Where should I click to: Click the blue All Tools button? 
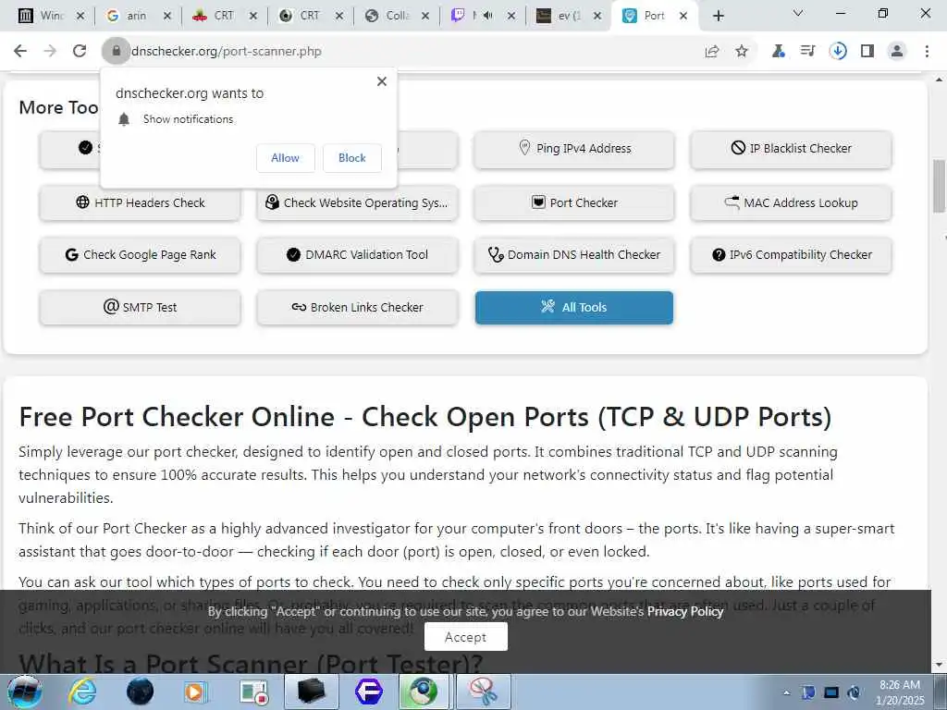[574, 307]
